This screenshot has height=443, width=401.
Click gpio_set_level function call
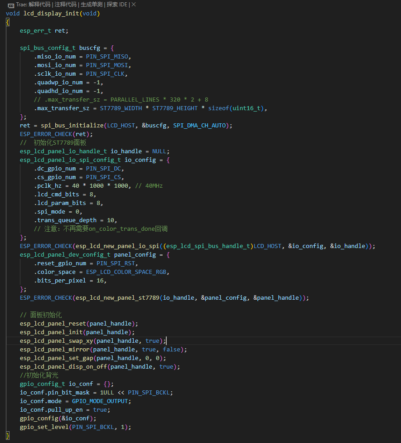coord(44,427)
